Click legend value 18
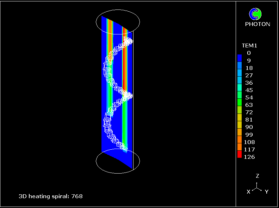Screen dimensions: 279x208 coord(249,68)
